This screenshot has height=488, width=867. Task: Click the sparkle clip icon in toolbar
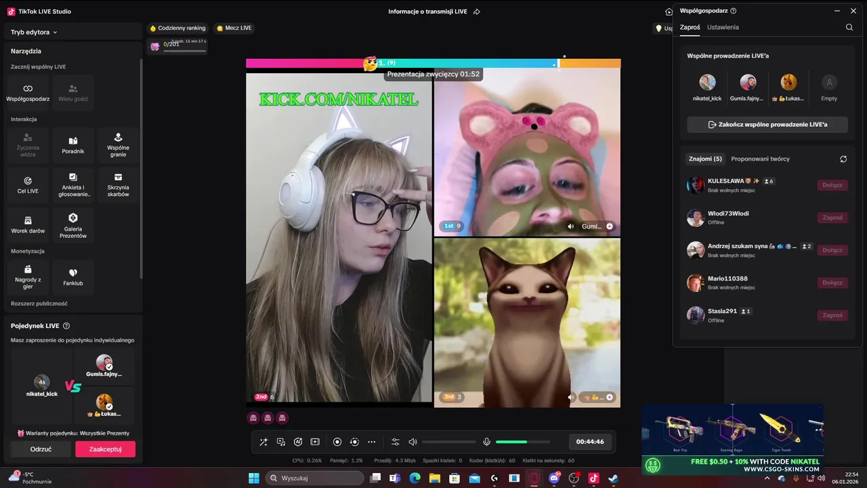tap(315, 442)
